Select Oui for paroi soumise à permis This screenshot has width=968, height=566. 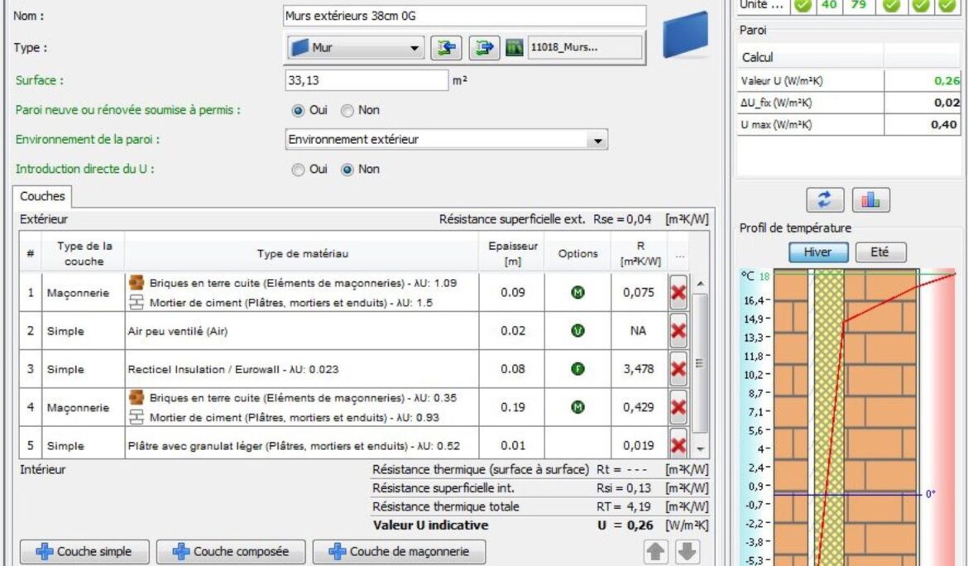pos(297,110)
